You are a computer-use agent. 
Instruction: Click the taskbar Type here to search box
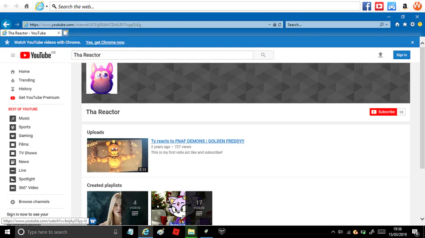click(x=68, y=232)
